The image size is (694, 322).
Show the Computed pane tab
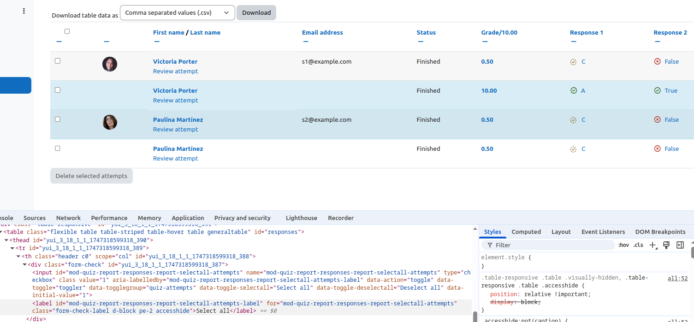coord(526,232)
